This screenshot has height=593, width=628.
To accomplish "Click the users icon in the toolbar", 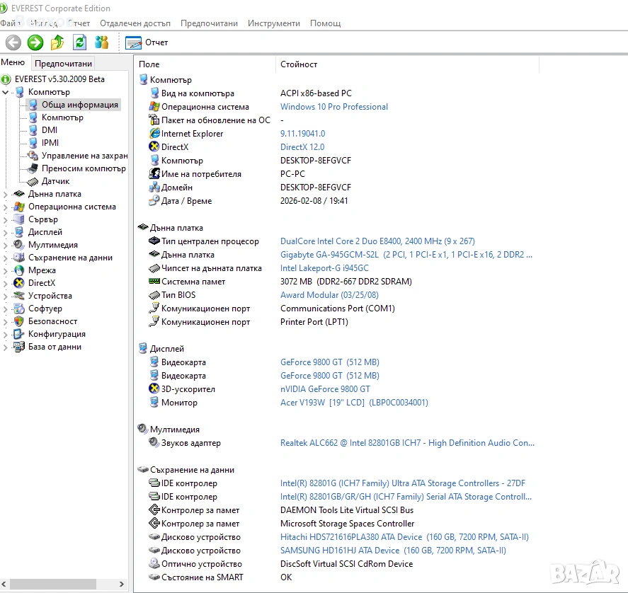I will click(x=102, y=42).
